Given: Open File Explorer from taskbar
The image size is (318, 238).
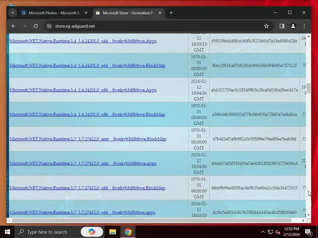Looking at the screenshot, I should [x=112, y=232].
